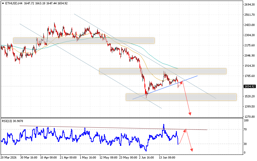Open the dropdown triangle beside ETHUSD,H4
This screenshot has width=257, height=161.
tap(3, 3)
